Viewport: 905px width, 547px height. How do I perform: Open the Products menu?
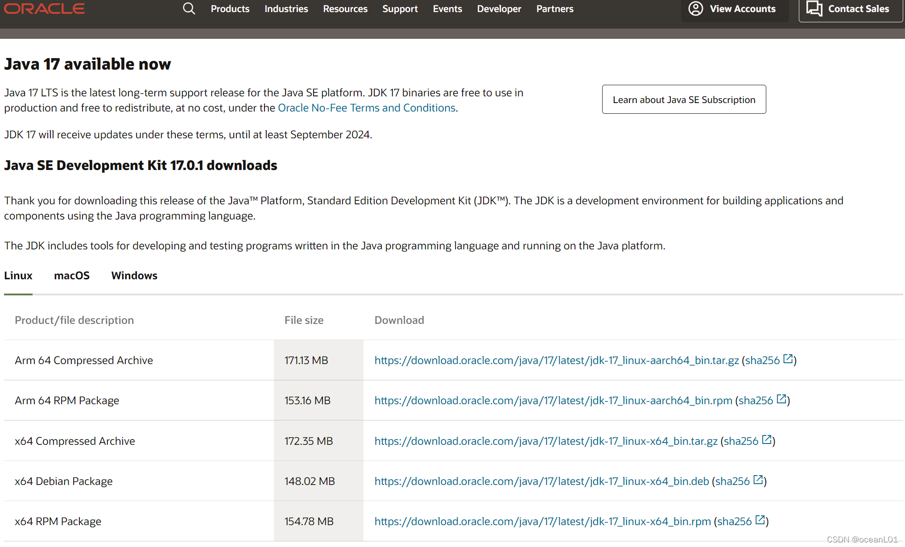coord(230,9)
